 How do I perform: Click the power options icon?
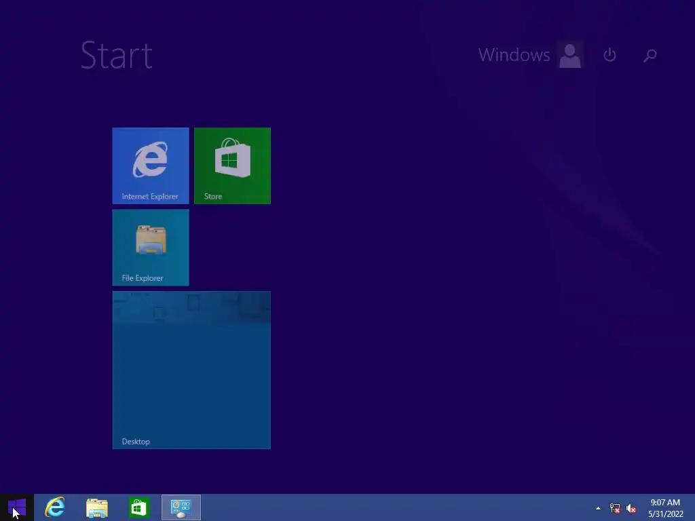(610, 55)
